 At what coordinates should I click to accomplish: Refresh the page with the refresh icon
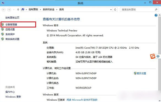115,10
